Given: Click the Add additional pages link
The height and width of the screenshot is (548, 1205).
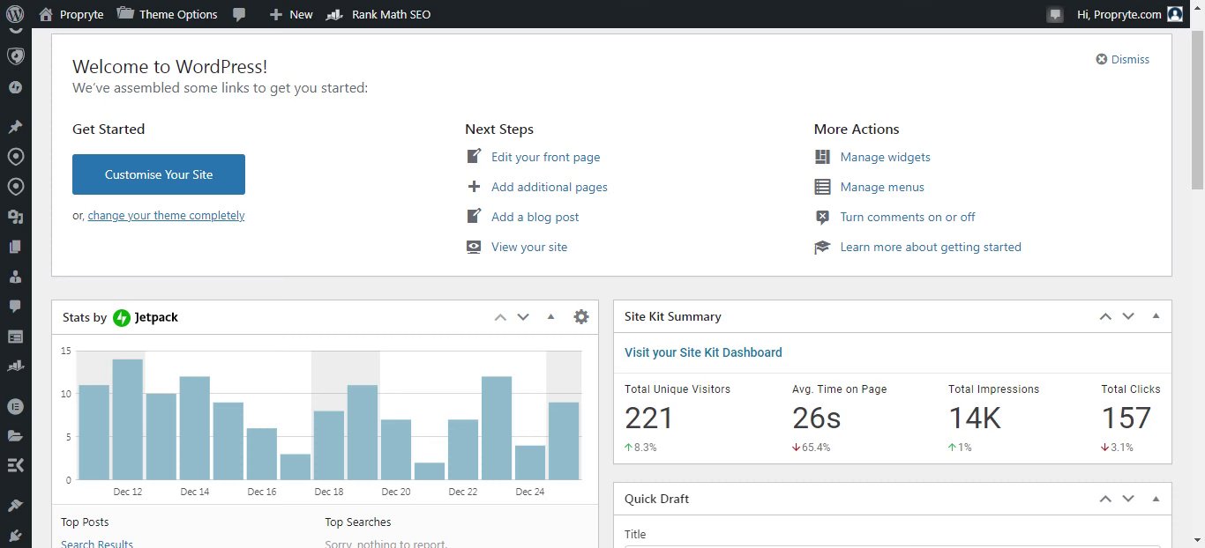Looking at the screenshot, I should click(549, 187).
